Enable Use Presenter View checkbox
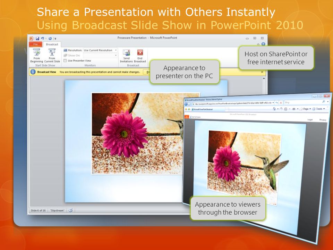 [x=66, y=60]
